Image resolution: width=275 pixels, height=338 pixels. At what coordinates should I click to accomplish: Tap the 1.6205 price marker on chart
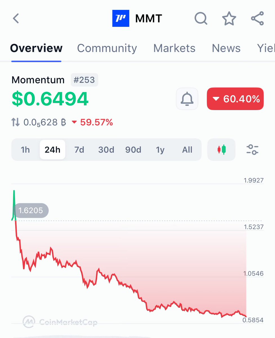pos(31,210)
